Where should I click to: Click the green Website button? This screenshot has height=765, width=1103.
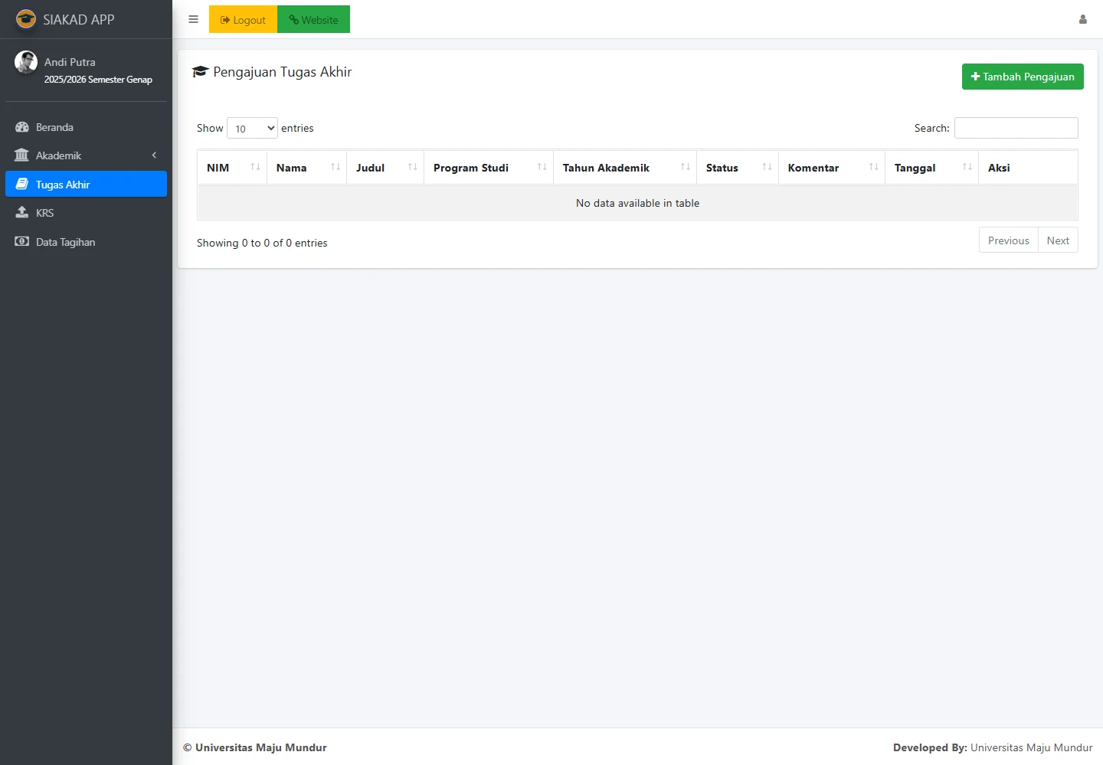pos(313,20)
